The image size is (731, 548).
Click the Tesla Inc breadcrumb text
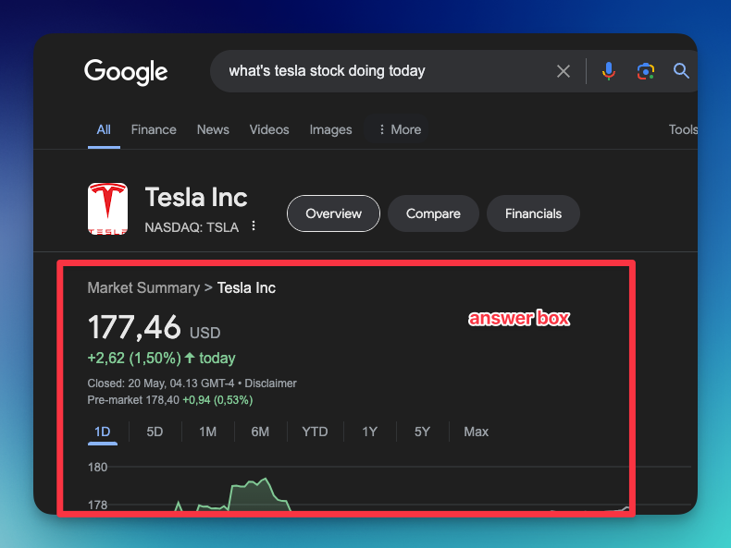pyautogui.click(x=246, y=287)
